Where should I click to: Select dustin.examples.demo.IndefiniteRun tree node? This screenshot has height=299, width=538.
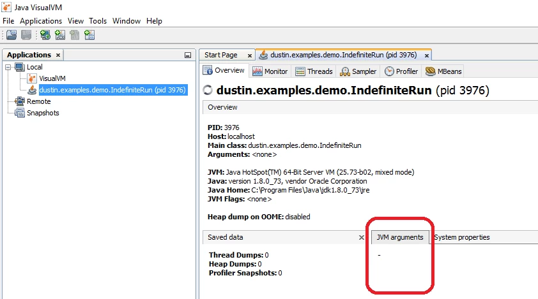tap(112, 90)
